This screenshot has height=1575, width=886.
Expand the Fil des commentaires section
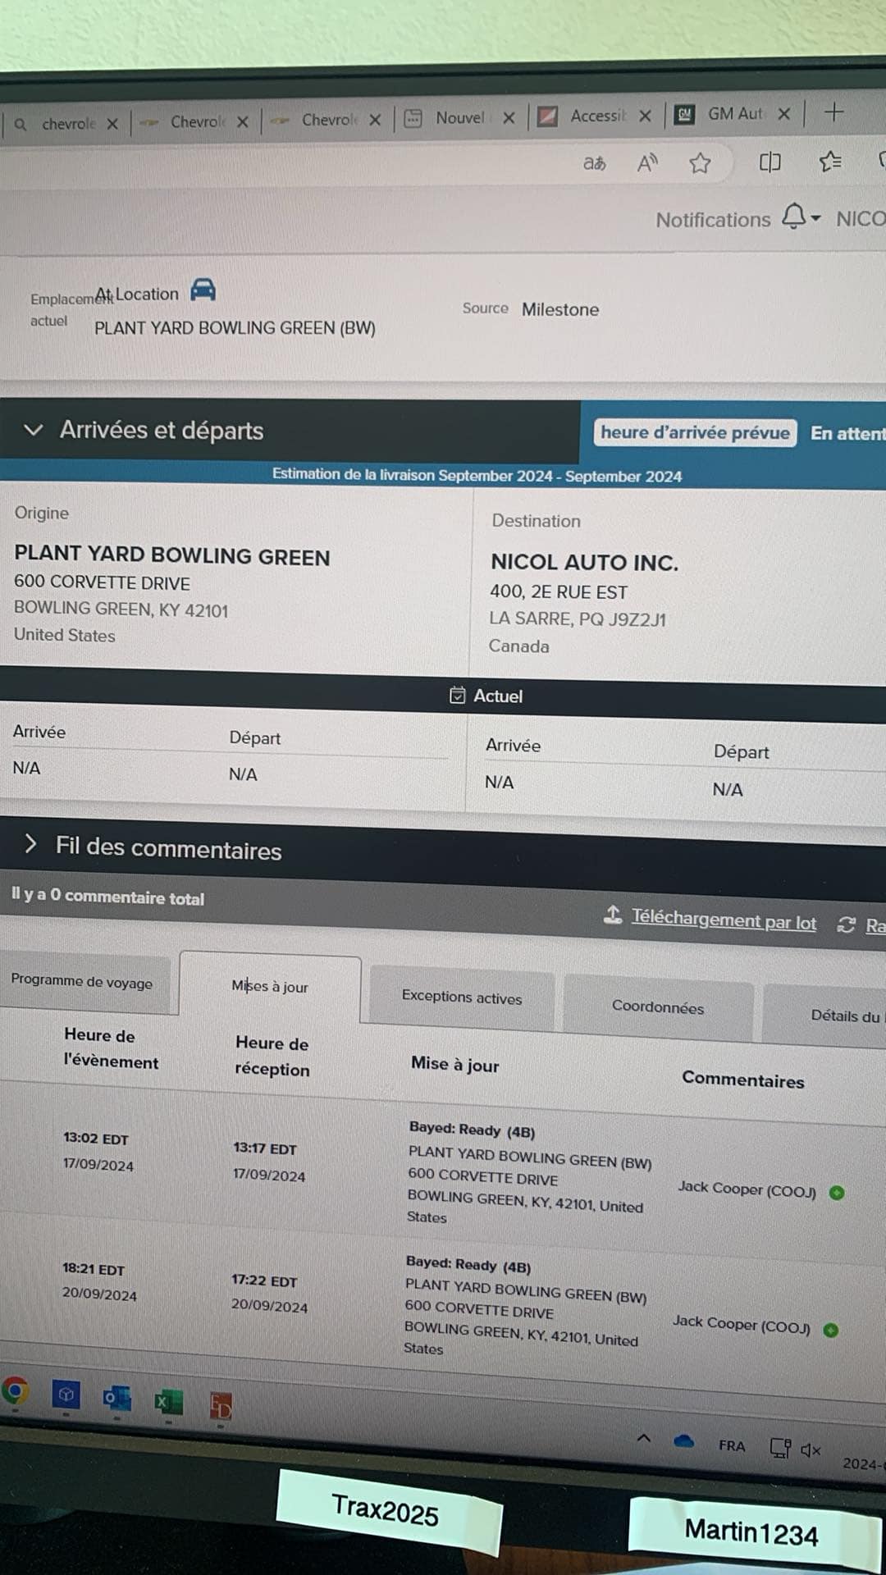click(31, 844)
